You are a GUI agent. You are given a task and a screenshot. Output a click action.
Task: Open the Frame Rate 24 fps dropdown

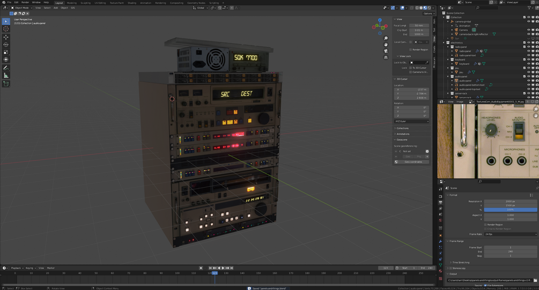511,234
